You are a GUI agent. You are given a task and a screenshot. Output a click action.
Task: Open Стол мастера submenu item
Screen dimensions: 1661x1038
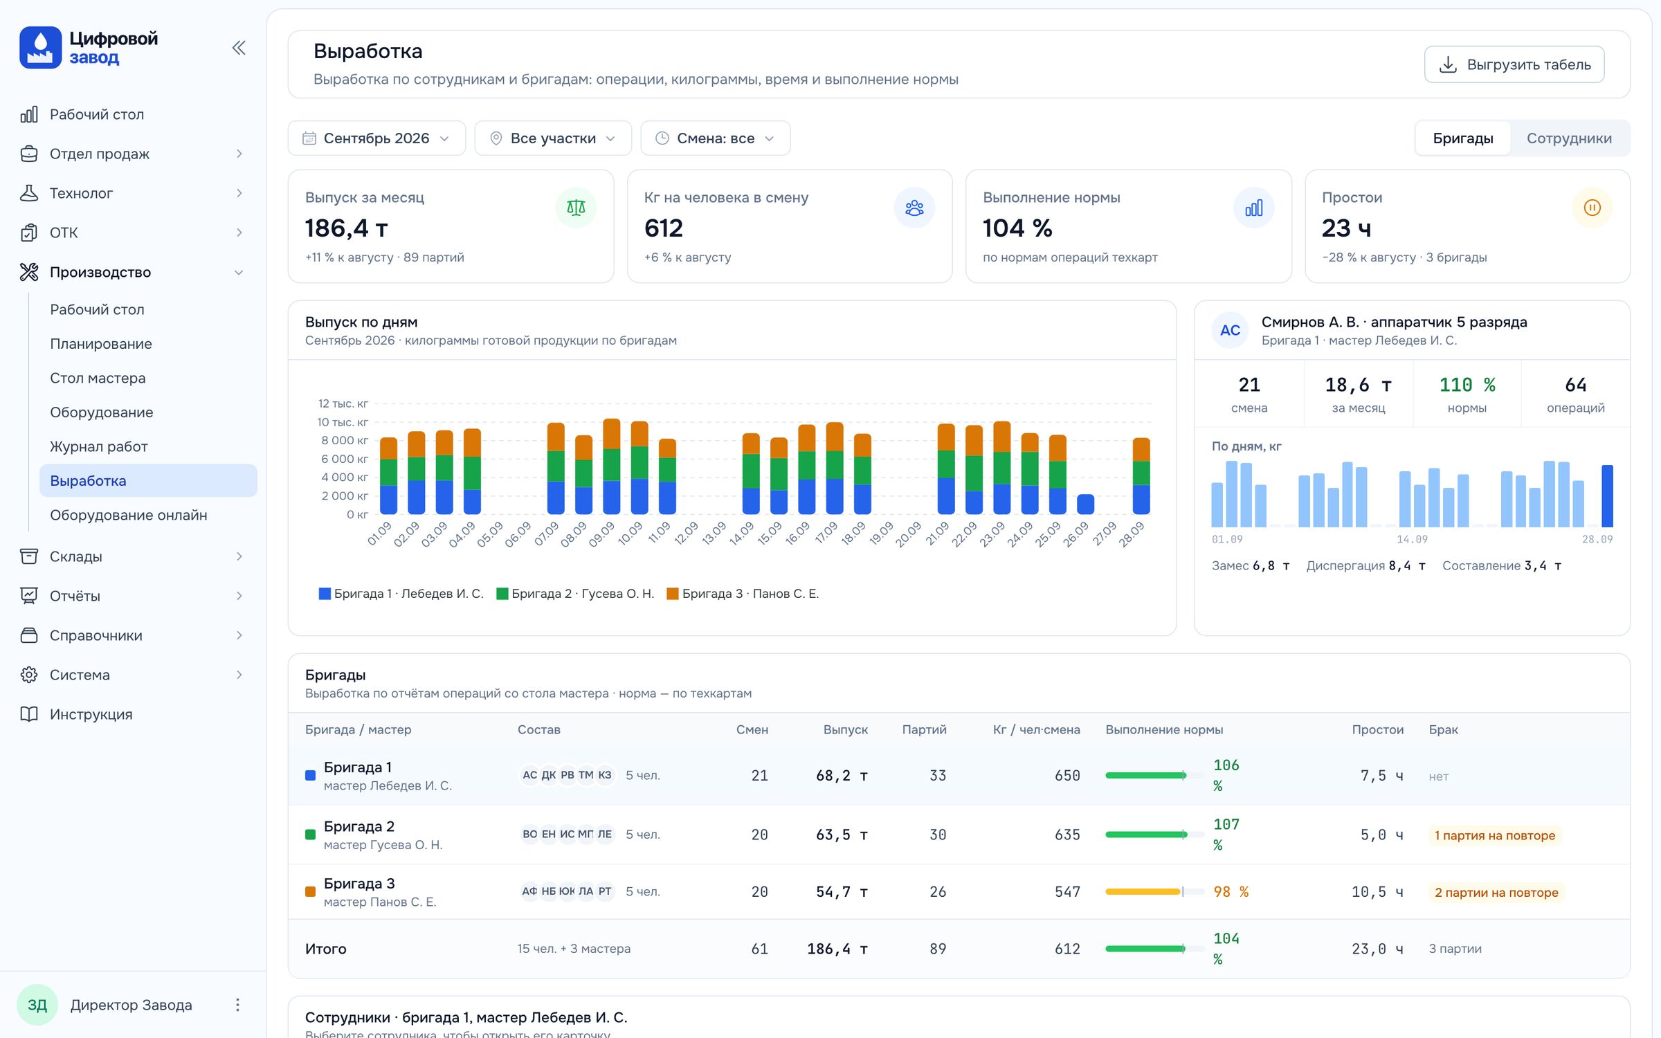tap(148, 378)
